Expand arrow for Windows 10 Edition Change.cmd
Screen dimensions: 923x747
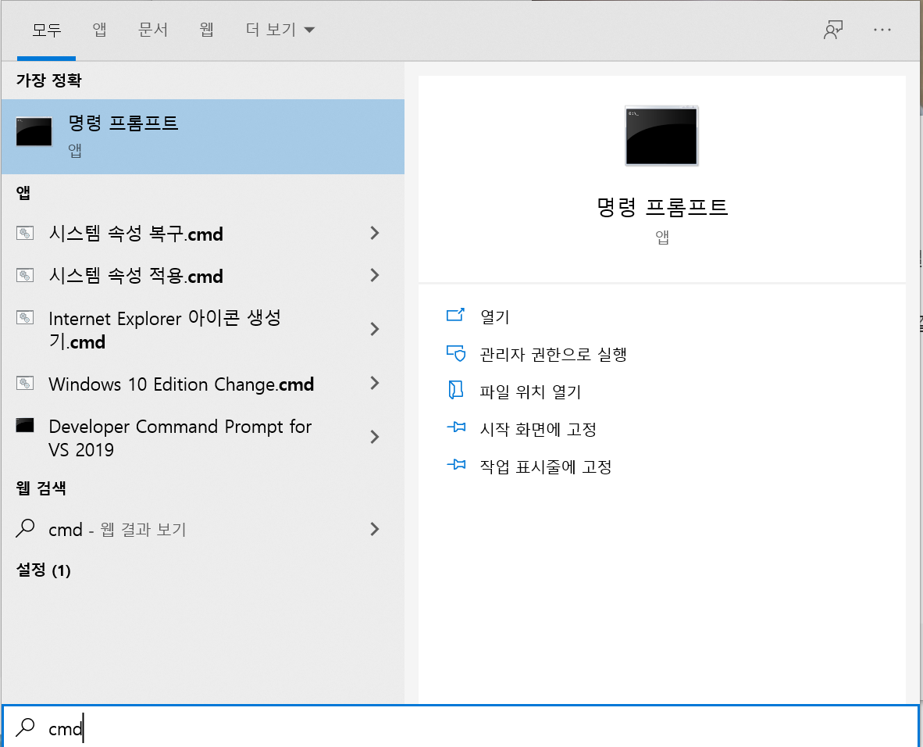pos(374,384)
